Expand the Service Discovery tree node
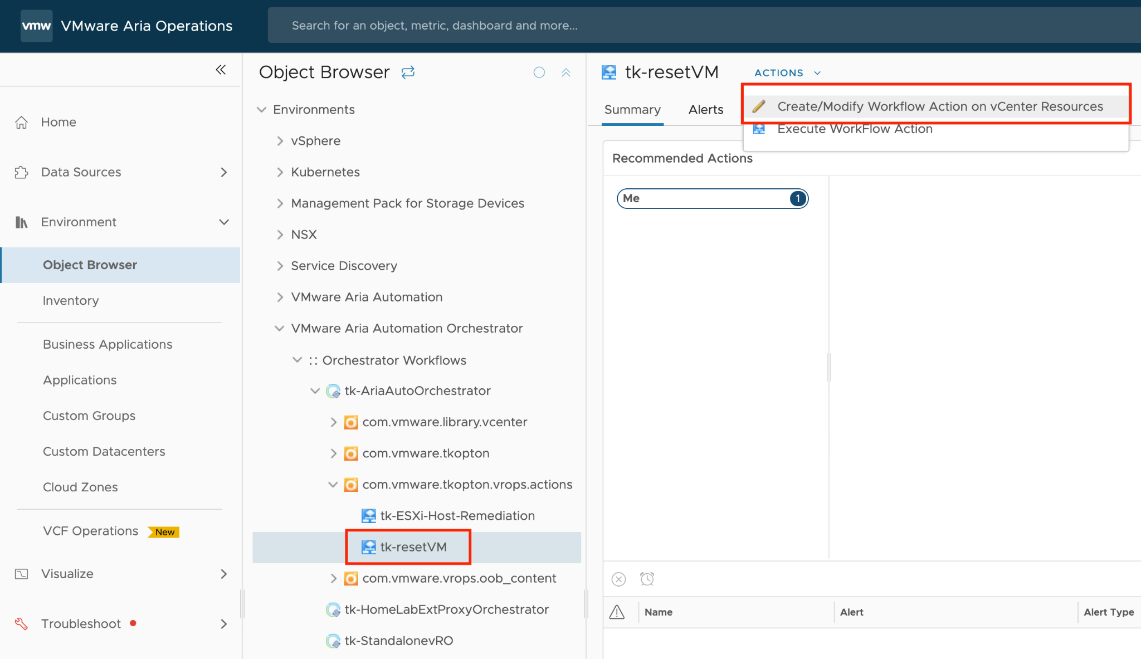This screenshot has width=1141, height=659. (x=280, y=266)
